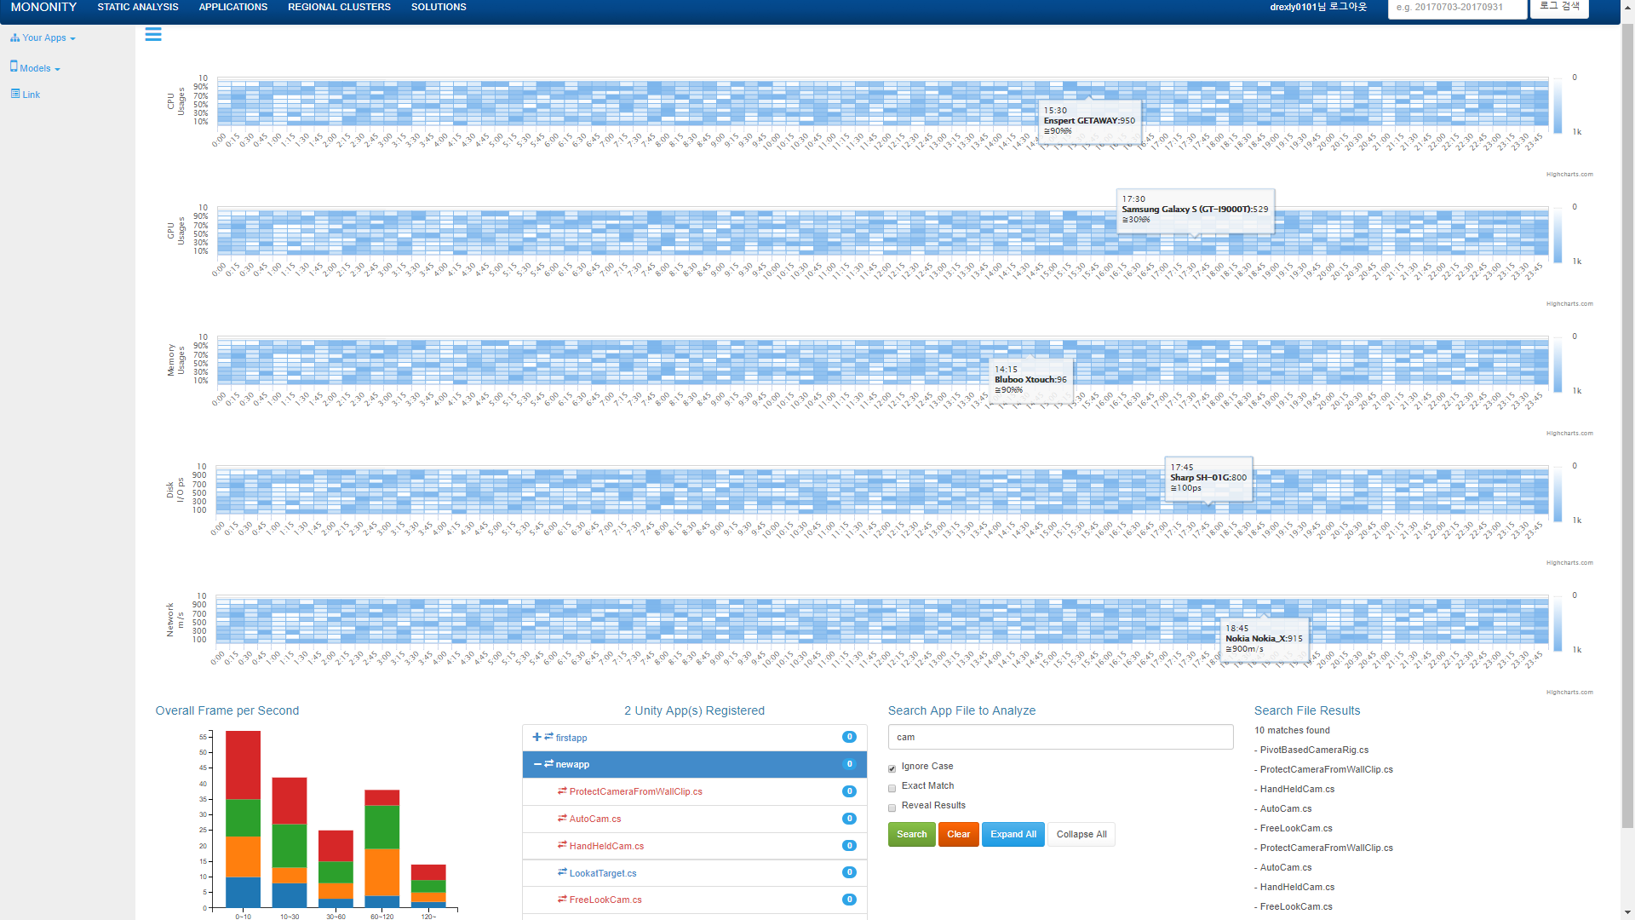
Task: Click the list icon beside Link
Action: pyautogui.click(x=15, y=94)
